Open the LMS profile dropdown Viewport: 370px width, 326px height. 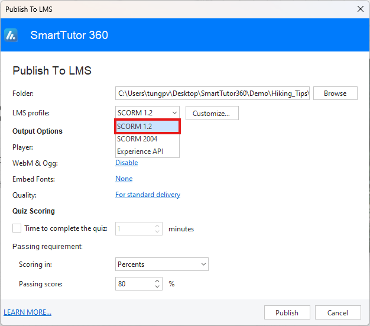pyautogui.click(x=147, y=112)
